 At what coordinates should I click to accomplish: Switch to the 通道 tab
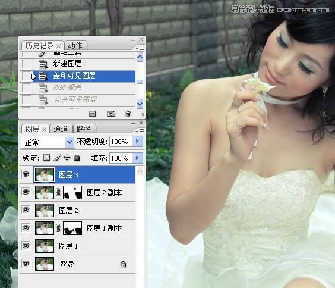(x=61, y=129)
